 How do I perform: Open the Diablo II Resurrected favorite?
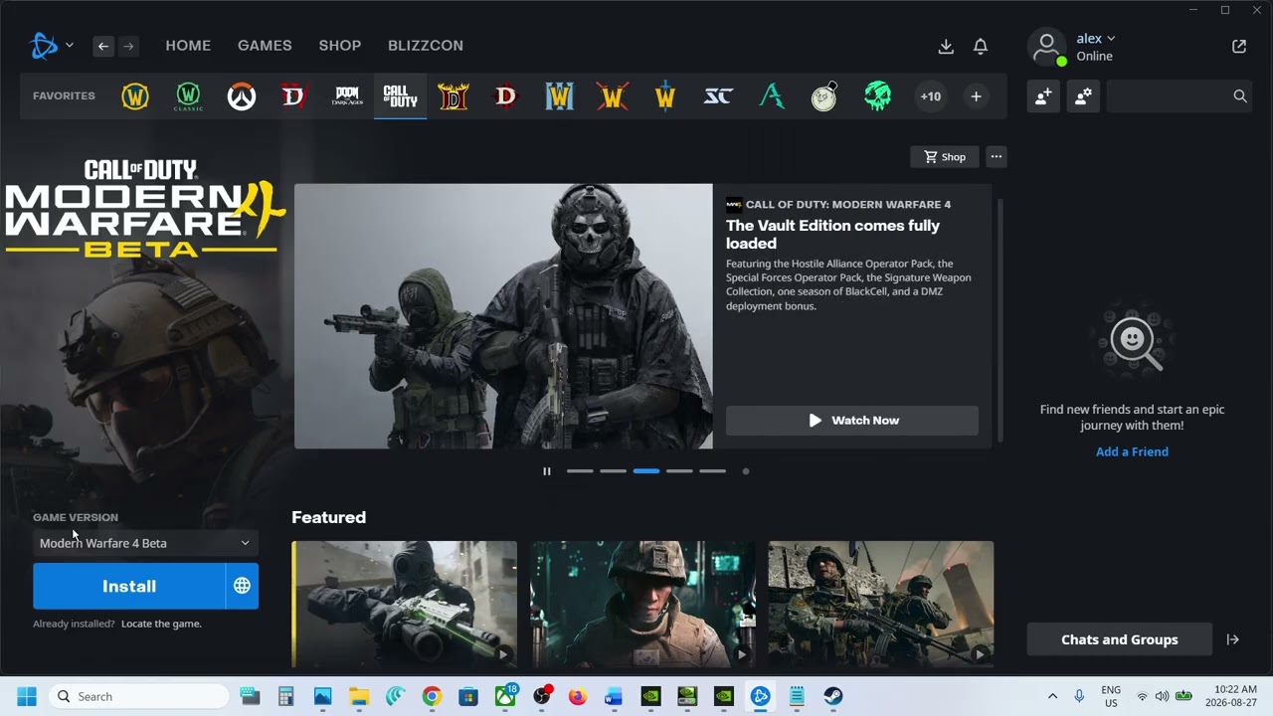pyautogui.click(x=454, y=96)
